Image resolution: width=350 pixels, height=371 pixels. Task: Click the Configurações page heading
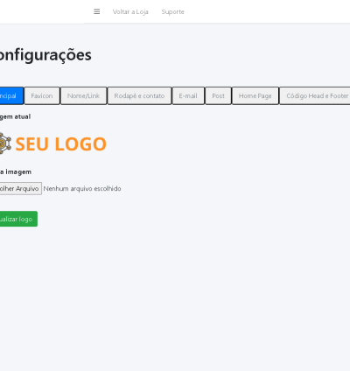click(45, 55)
